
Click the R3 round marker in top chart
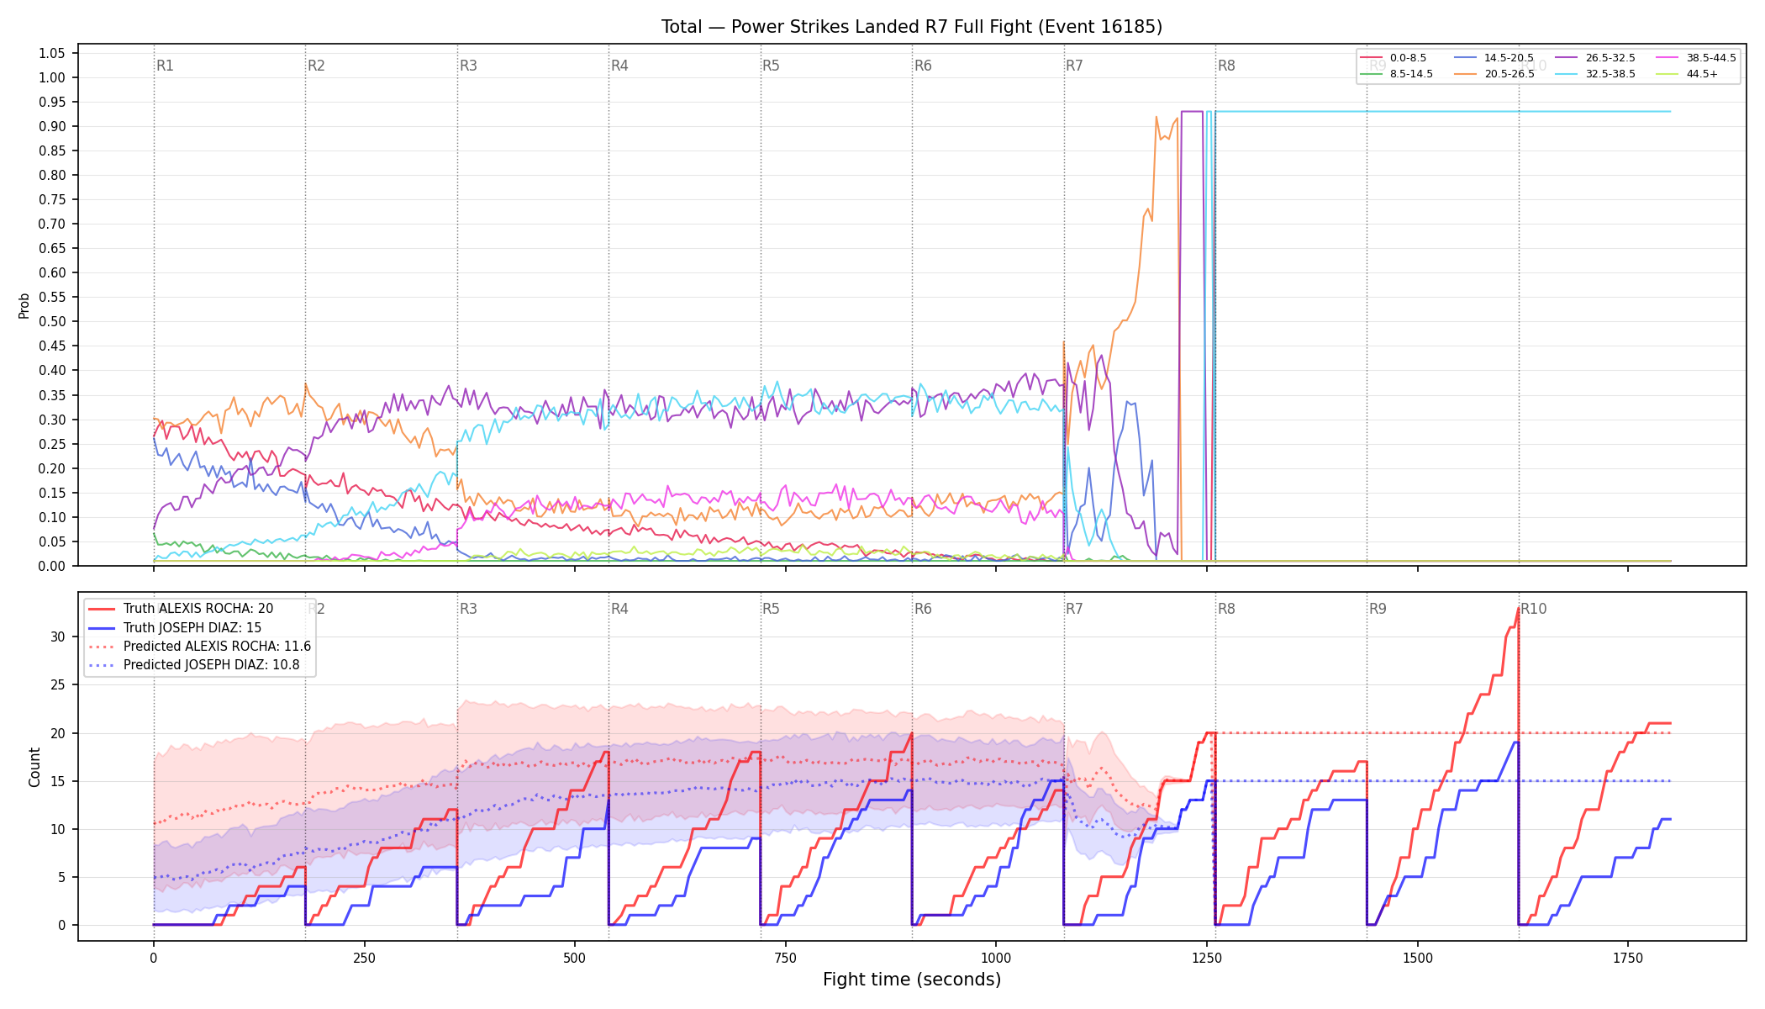(x=468, y=66)
